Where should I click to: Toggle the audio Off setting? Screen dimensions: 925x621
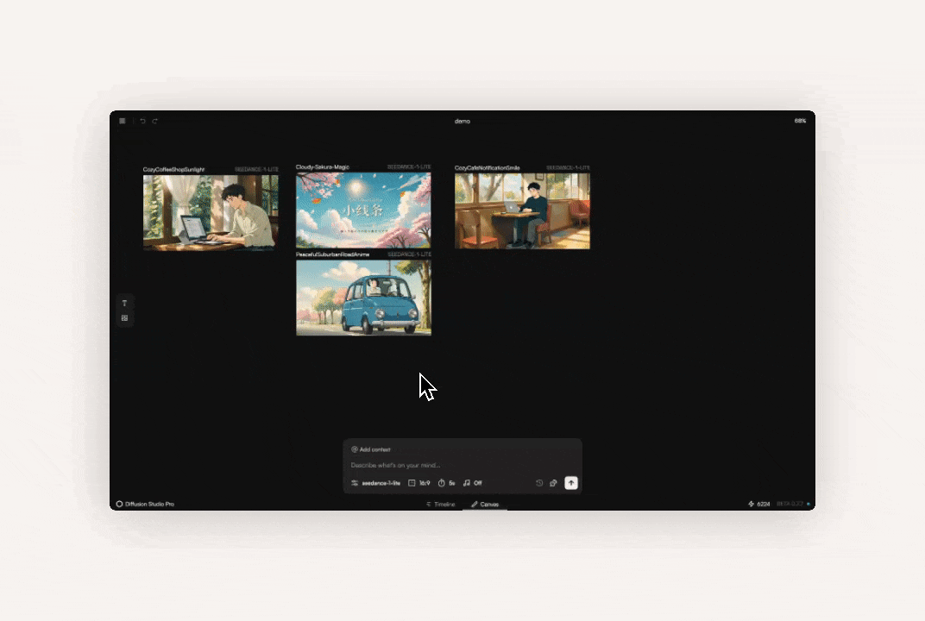477,483
